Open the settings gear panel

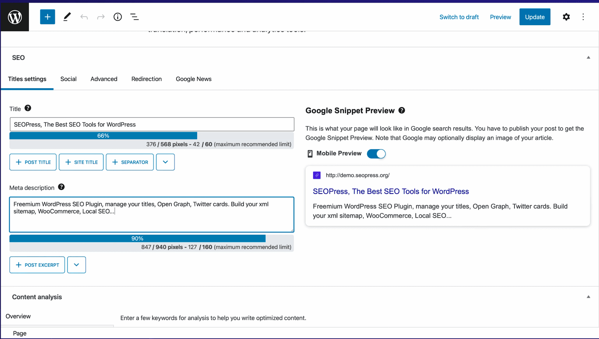click(566, 17)
